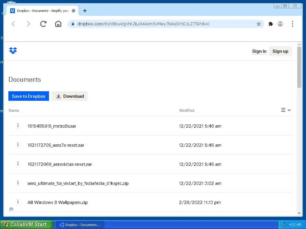Open the browser profile avatar
The width and height of the screenshot is (306, 229).
point(280,24)
